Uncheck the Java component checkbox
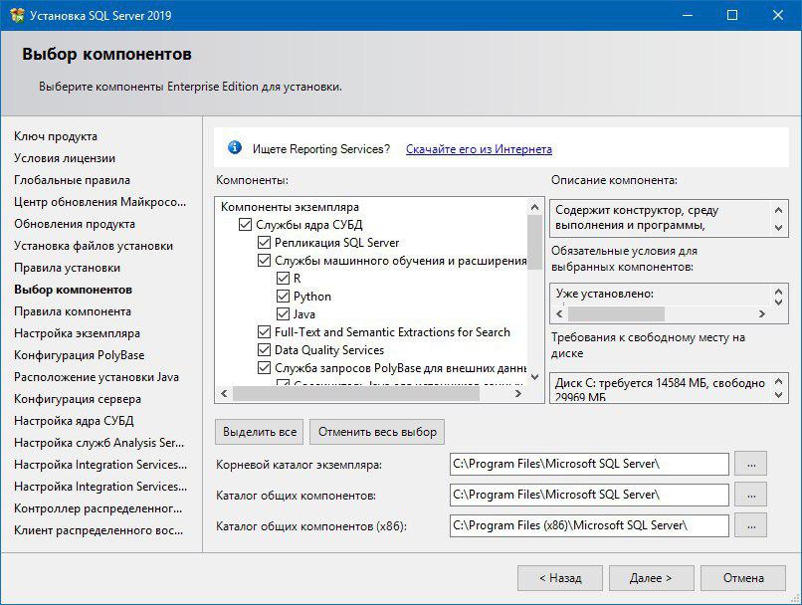The height and width of the screenshot is (605, 802). click(283, 314)
